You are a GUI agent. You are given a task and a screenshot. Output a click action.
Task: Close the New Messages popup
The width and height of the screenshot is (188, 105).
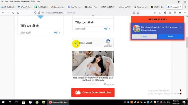point(144,36)
